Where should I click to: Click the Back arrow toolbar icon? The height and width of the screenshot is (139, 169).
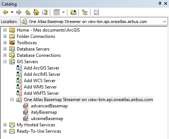click(6, 12)
